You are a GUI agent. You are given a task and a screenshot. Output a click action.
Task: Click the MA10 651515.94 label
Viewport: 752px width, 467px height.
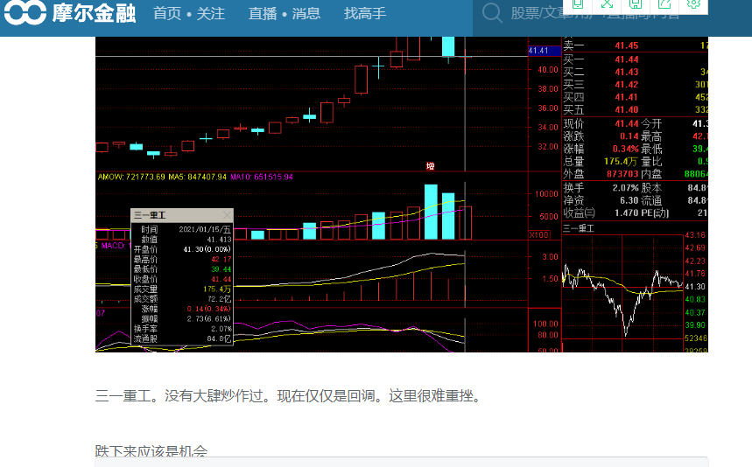tap(262, 177)
